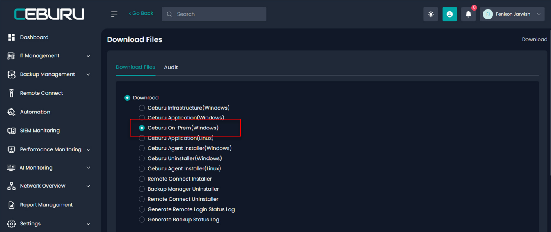Select Remote Connect Installer radio option
The image size is (551, 232).
142,179
